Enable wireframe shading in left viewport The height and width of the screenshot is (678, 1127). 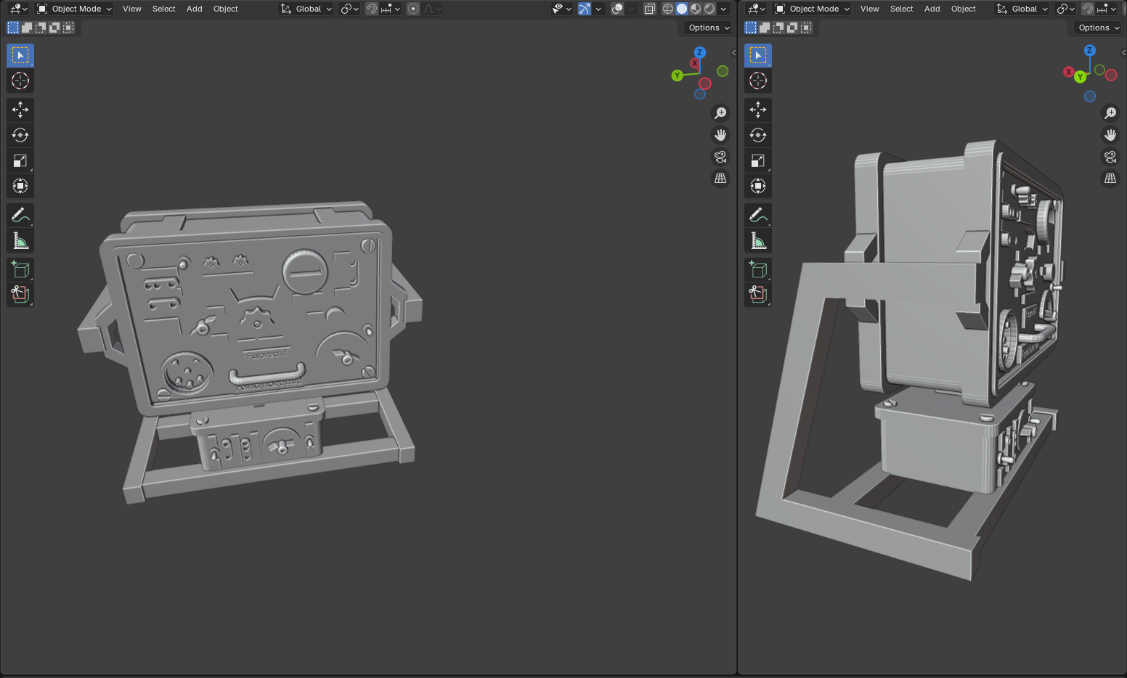(667, 9)
